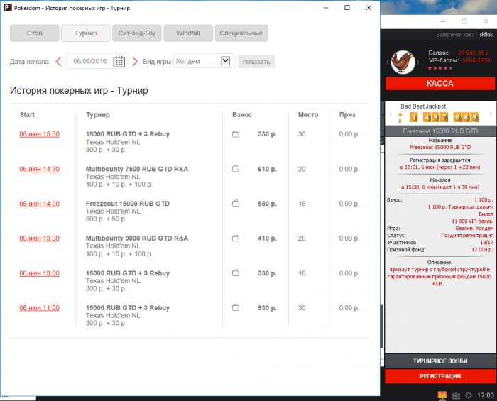
Task: Click the показать button
Action: coord(256,62)
